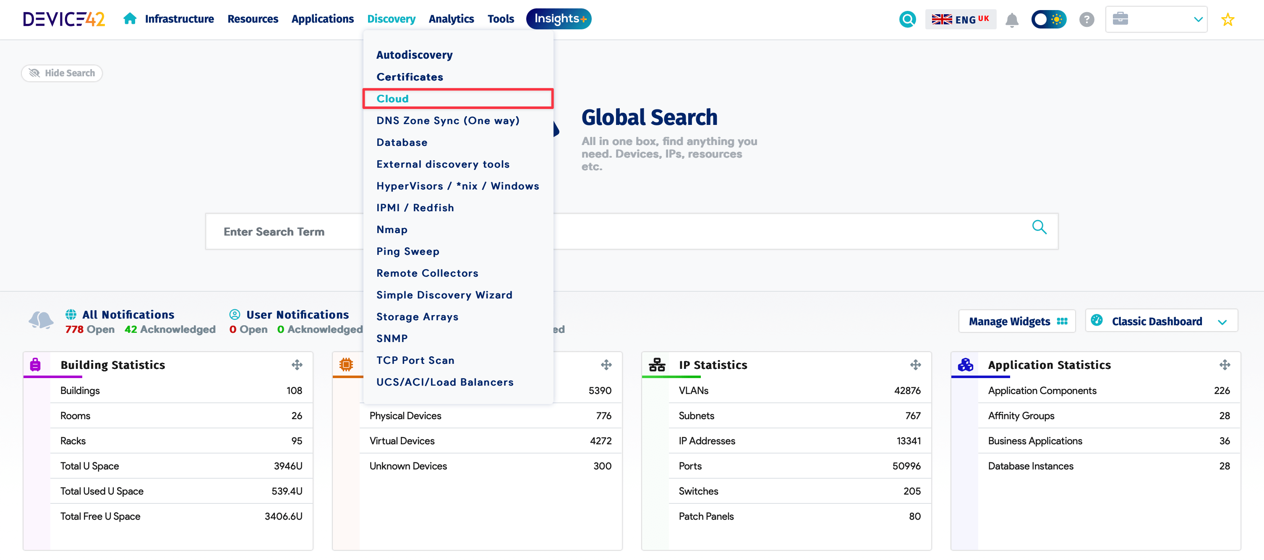Open the ENG UK language selector
Viewport: 1264px width, 560px height.
[960, 20]
